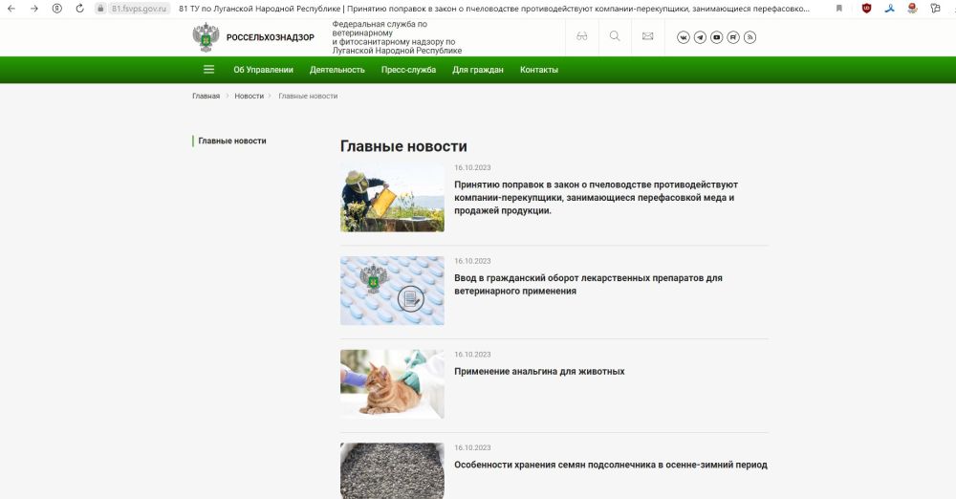Click the uBlock Origin extension icon
This screenshot has width=956, height=499.
tap(866, 8)
